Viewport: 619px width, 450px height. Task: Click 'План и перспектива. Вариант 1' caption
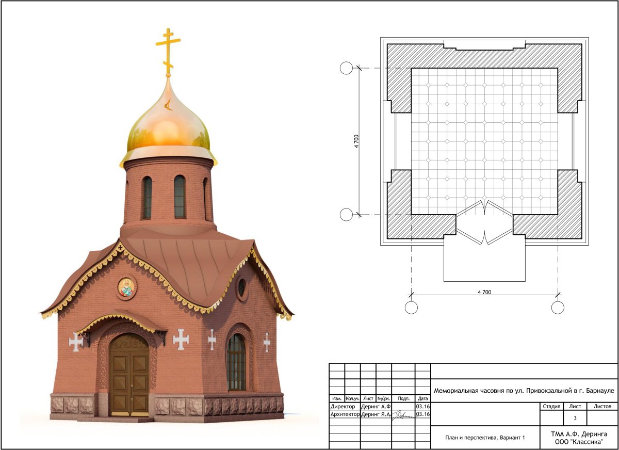tap(484, 438)
